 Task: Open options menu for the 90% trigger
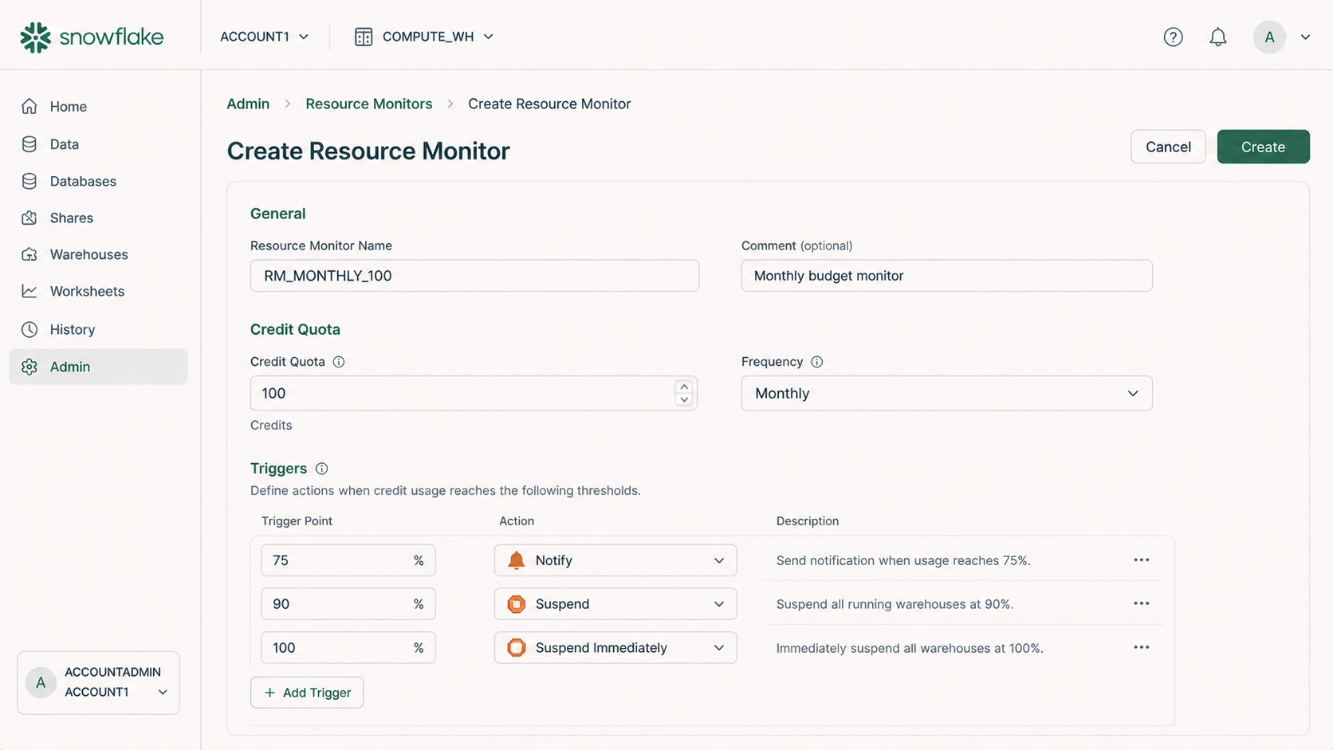tap(1141, 603)
